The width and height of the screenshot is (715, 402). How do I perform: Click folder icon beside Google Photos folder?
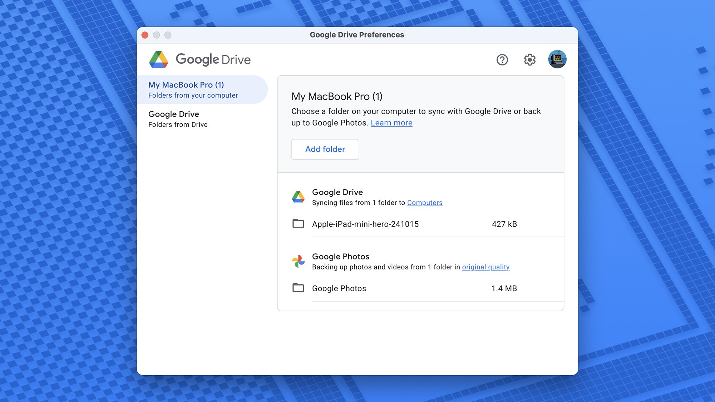(298, 288)
